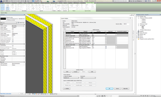Click the keyword search field in title bar
The height and width of the screenshot is (97, 161).
(x=121, y=1)
